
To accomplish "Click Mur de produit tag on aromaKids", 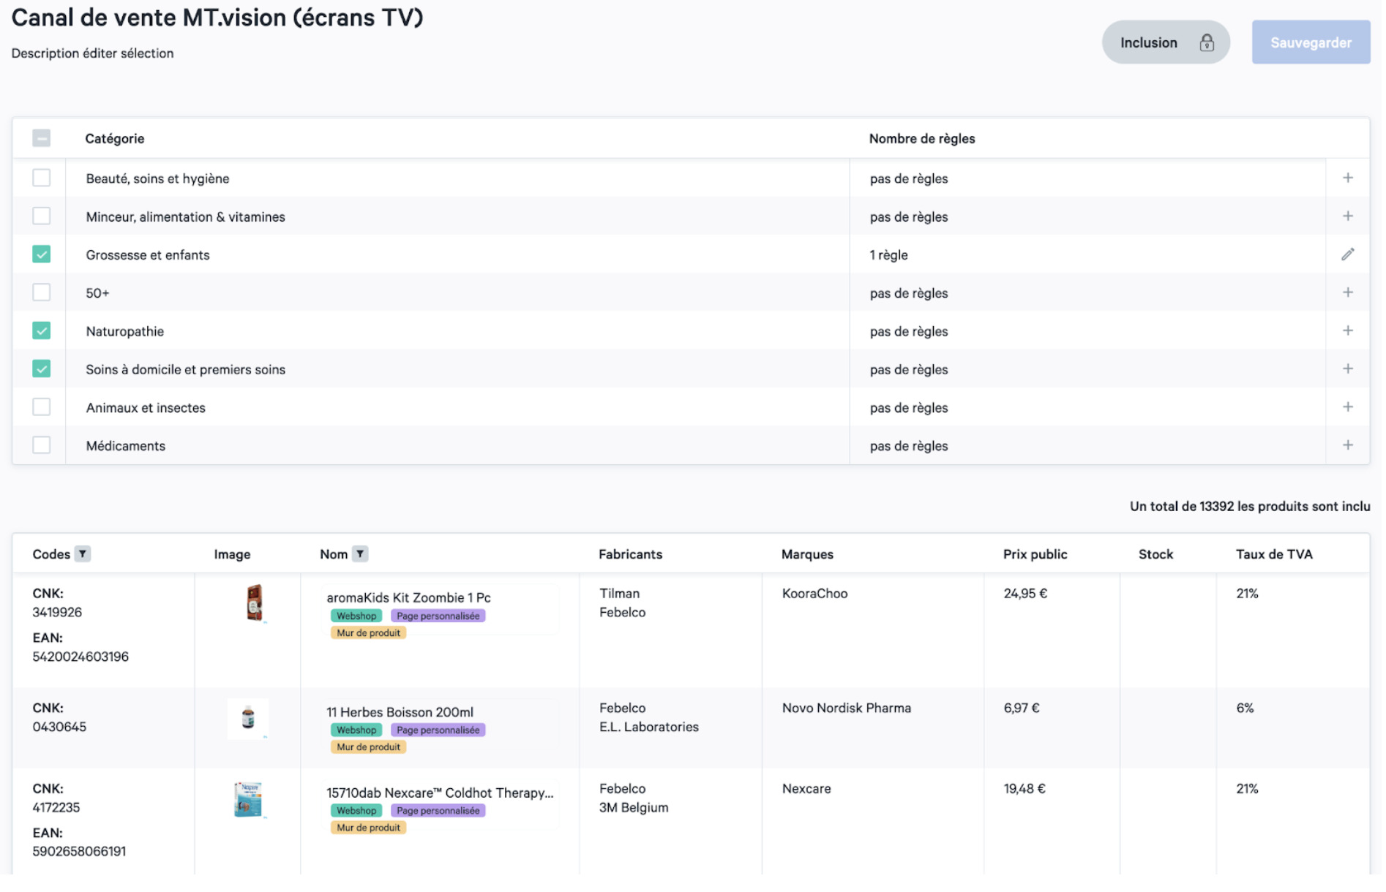I will click(368, 632).
